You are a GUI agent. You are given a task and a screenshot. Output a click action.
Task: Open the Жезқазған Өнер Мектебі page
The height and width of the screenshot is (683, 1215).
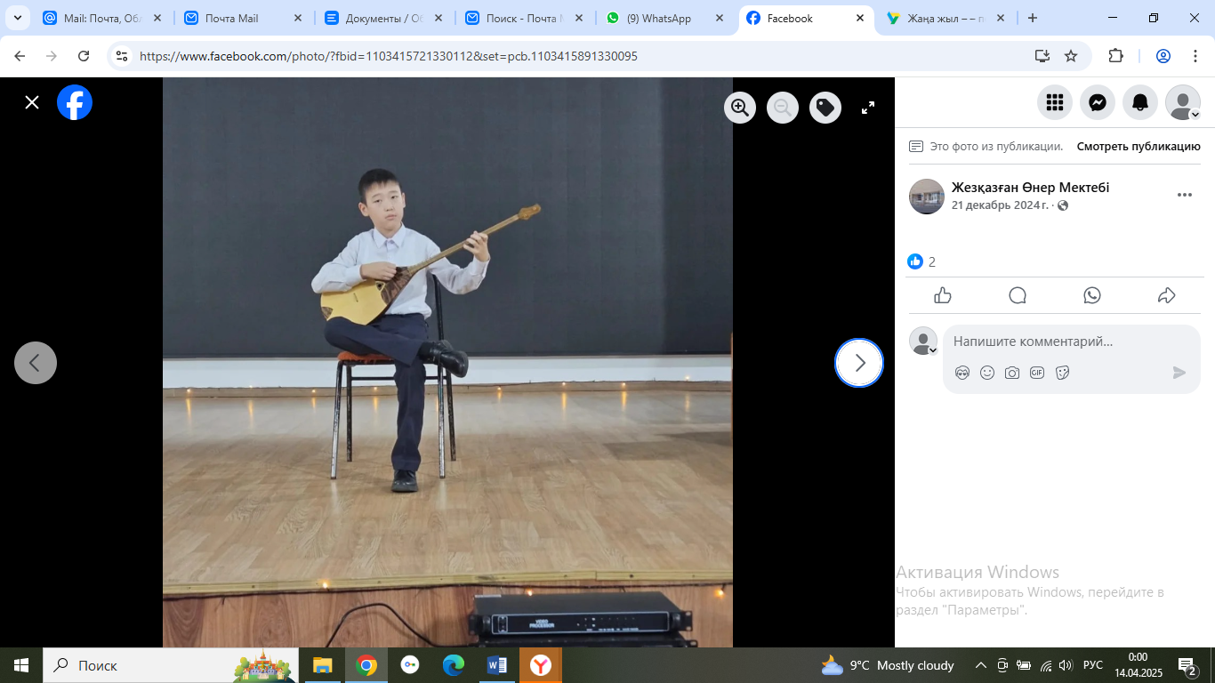tap(1030, 188)
